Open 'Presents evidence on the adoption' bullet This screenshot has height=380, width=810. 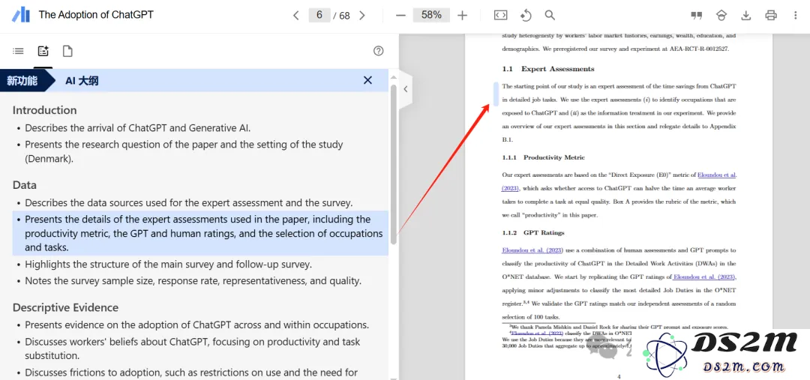coord(196,325)
